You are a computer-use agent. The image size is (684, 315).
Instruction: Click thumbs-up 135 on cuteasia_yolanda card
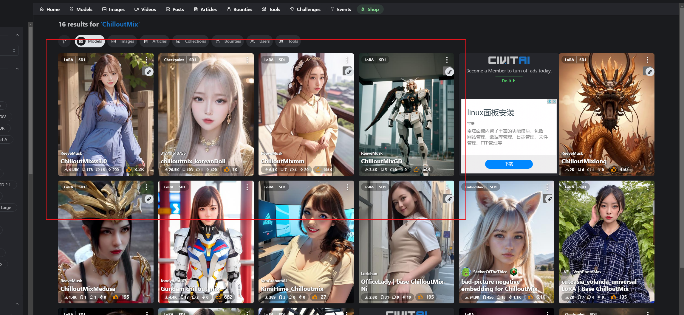(x=619, y=297)
